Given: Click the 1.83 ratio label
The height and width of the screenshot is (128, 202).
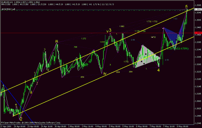Looking at the screenshot, I should point(175,19).
